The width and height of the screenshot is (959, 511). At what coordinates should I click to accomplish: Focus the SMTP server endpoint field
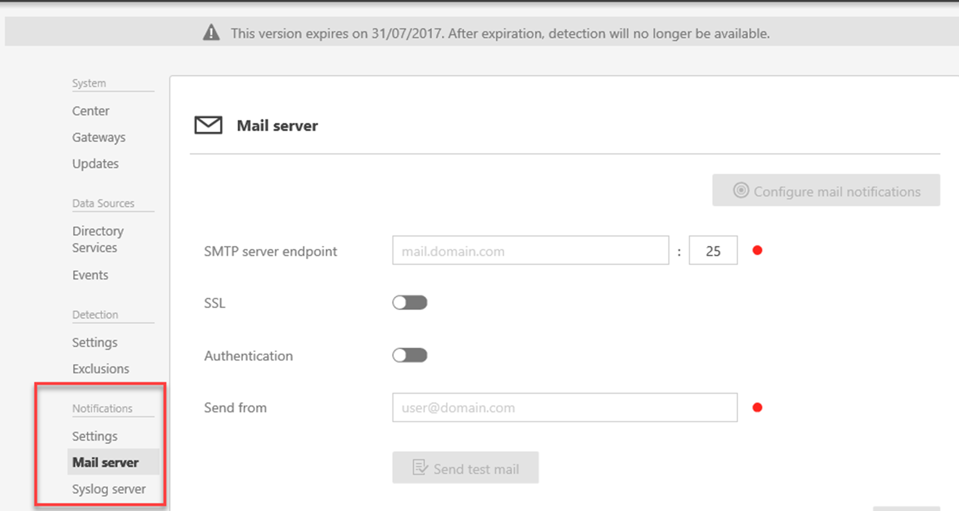tap(530, 250)
